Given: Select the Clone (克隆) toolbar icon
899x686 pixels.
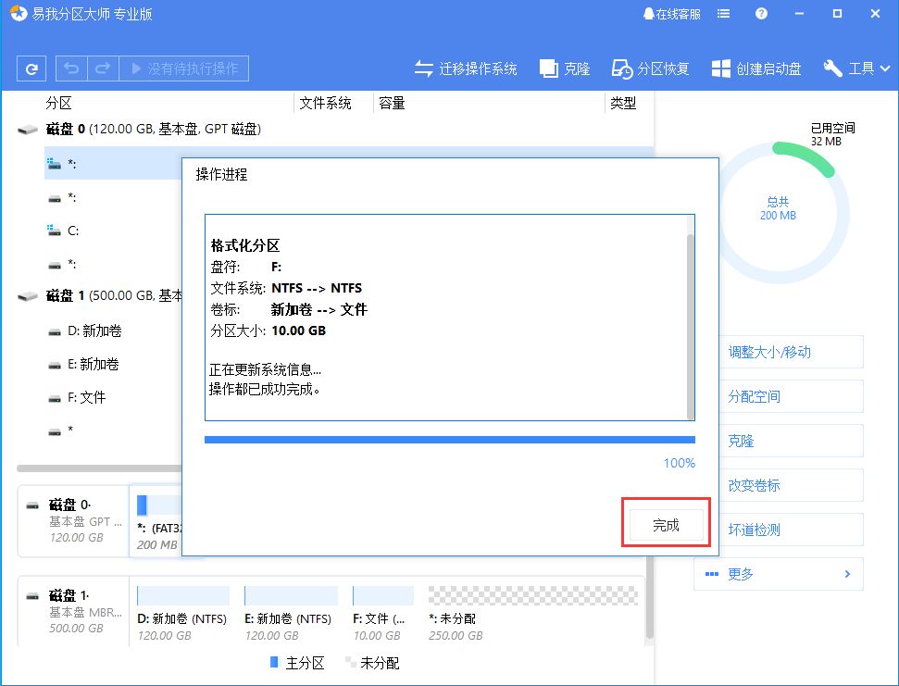Looking at the screenshot, I should 565,69.
